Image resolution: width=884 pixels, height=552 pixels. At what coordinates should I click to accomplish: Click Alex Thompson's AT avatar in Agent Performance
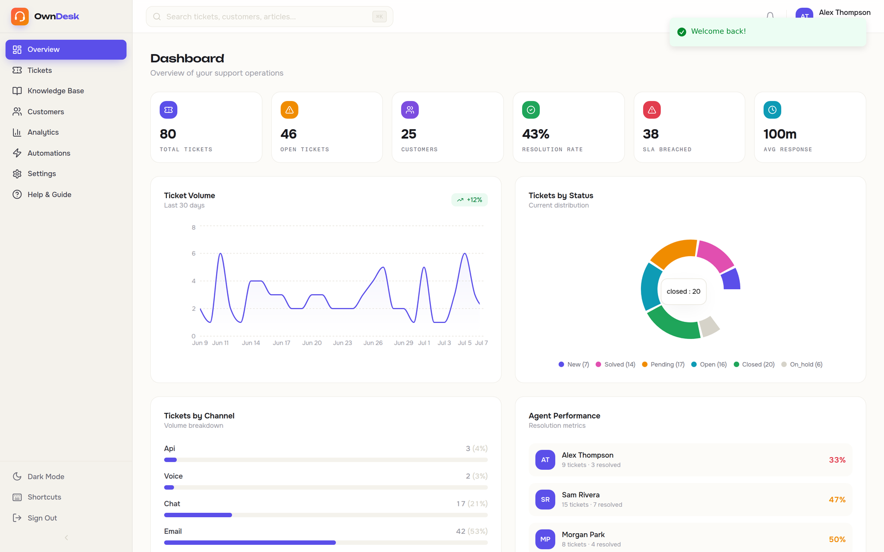coord(545,460)
